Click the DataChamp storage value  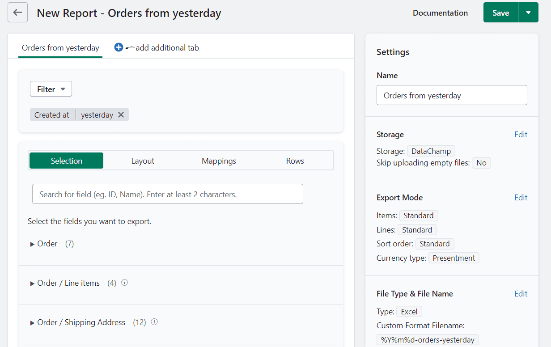[x=431, y=151]
